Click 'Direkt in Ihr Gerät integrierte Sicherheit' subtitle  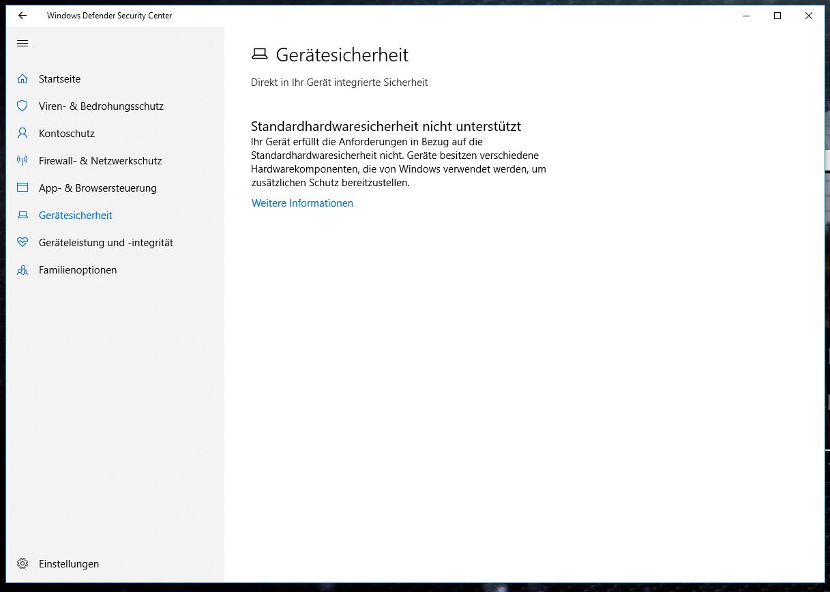point(340,83)
